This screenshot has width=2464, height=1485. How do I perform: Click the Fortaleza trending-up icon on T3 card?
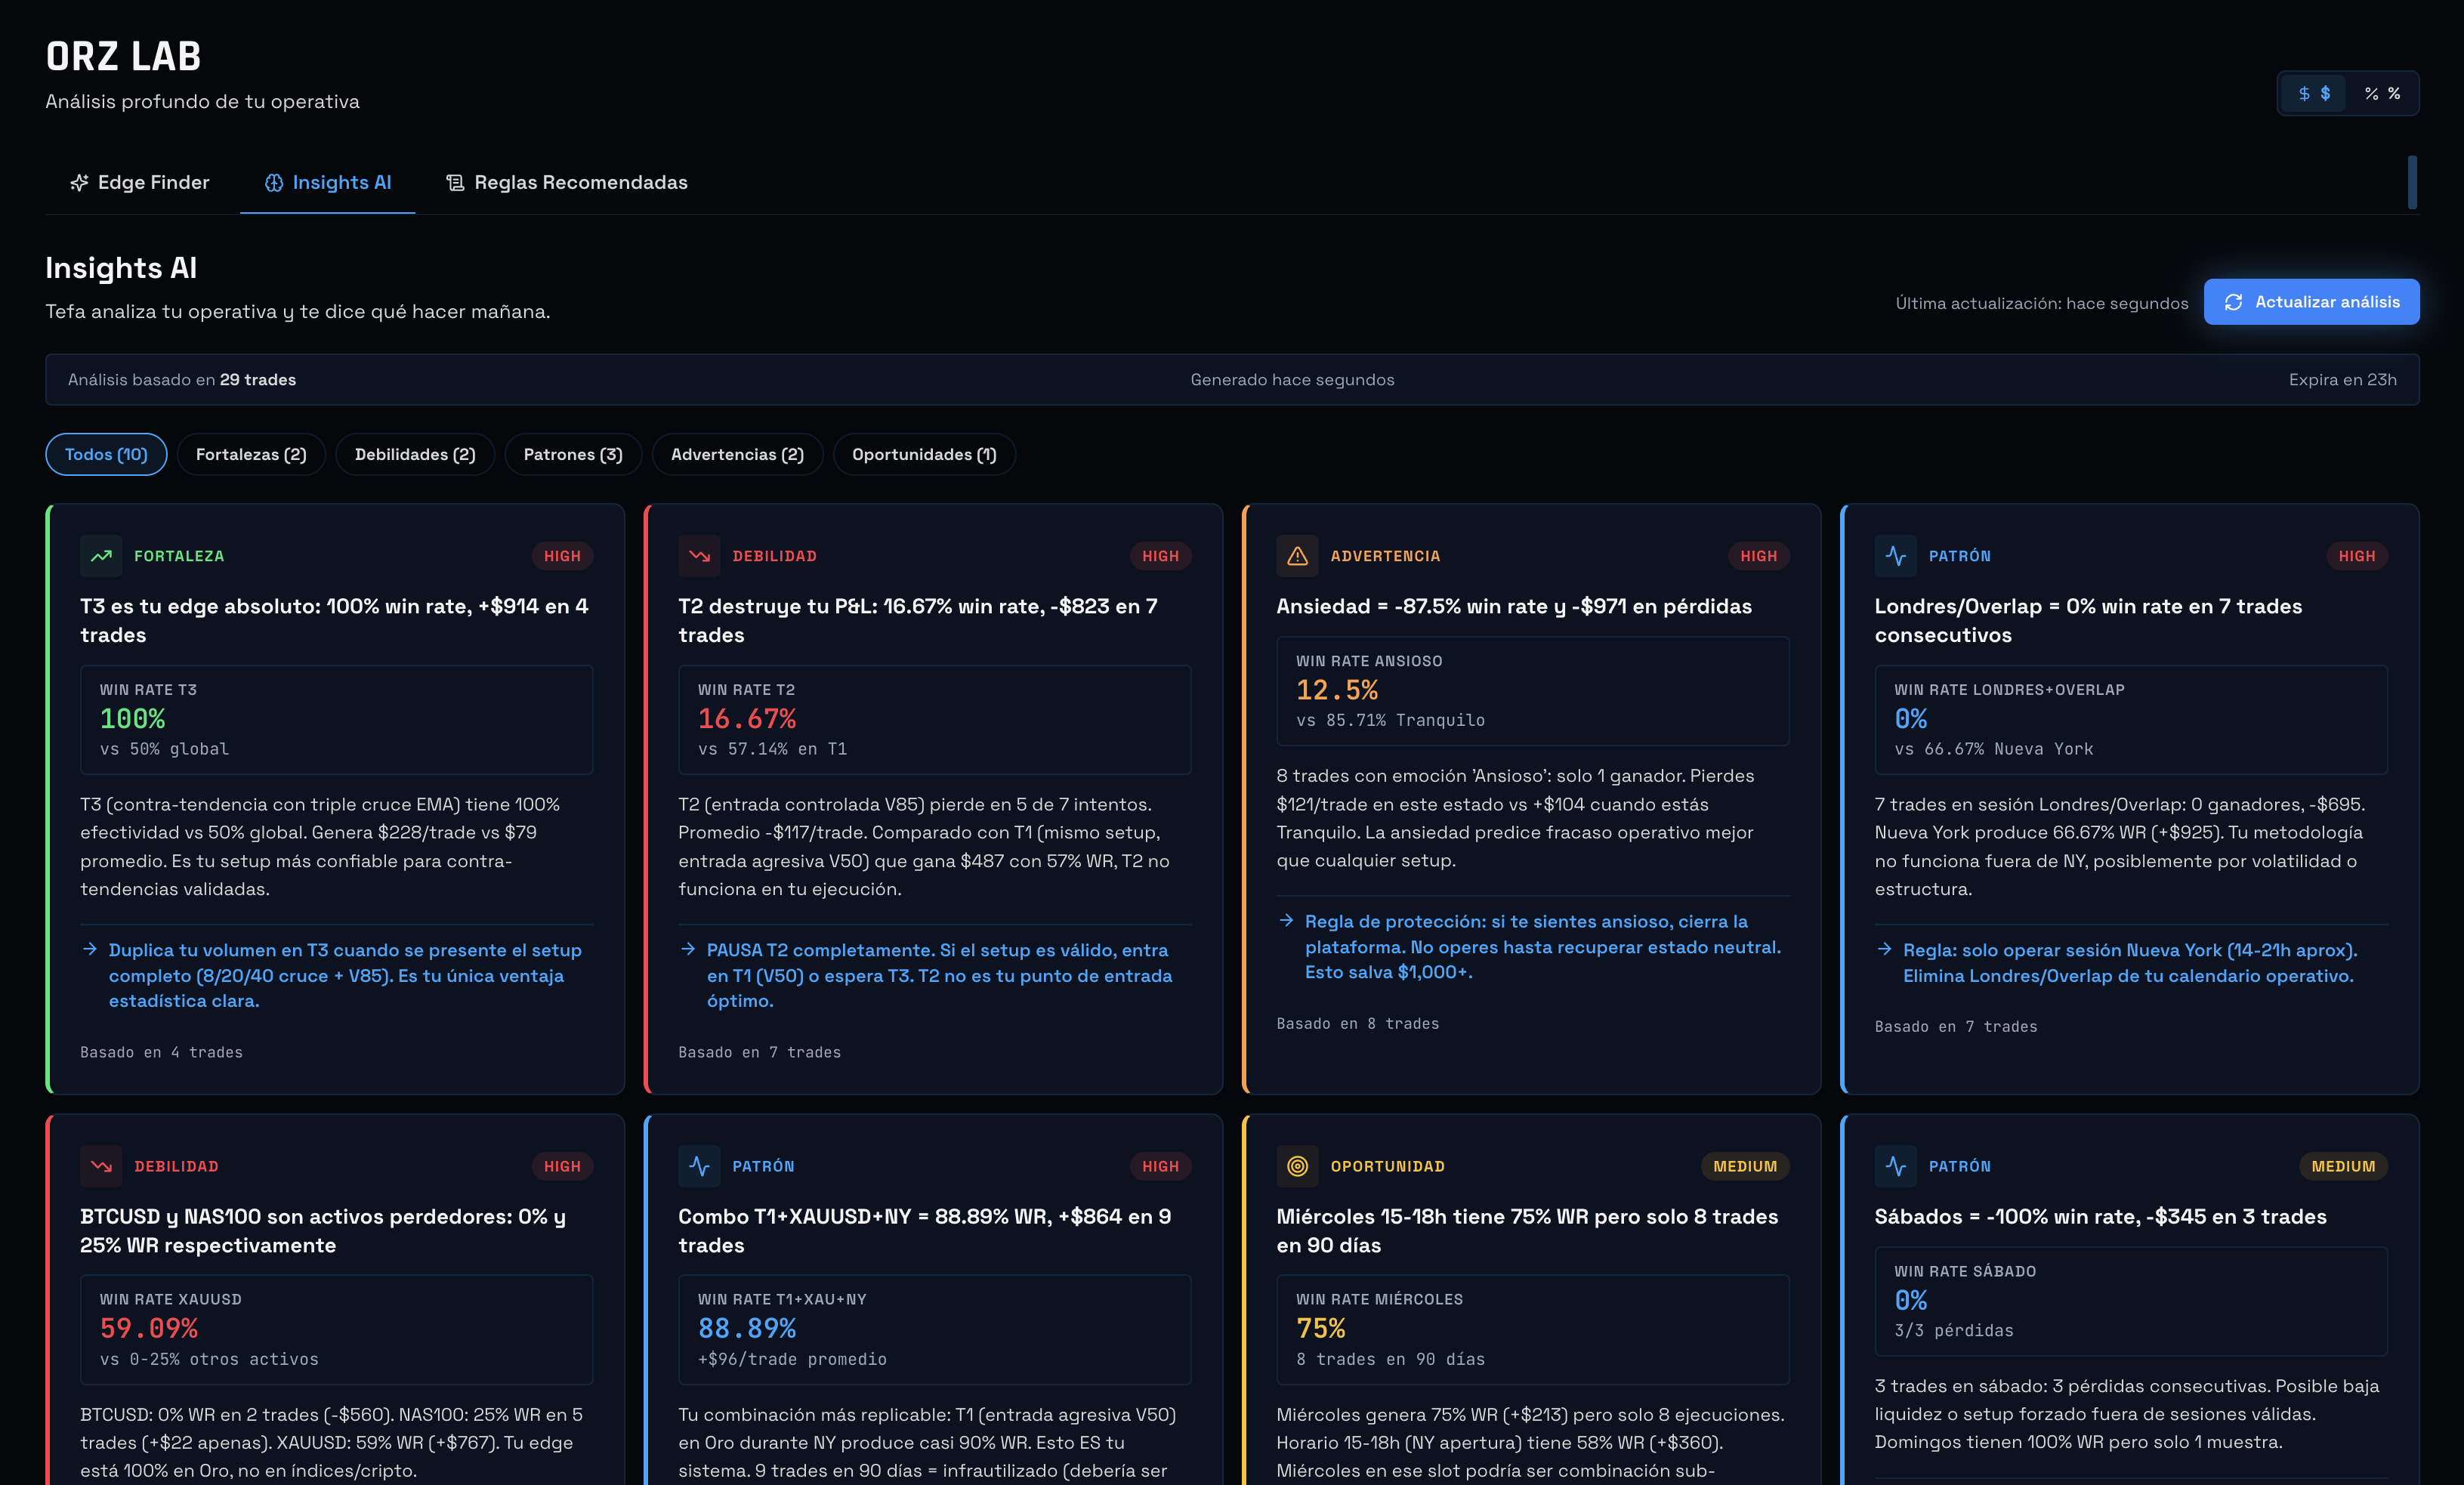click(101, 556)
